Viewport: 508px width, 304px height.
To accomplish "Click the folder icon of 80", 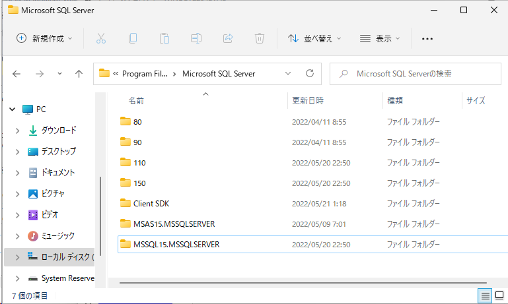I will click(x=126, y=121).
